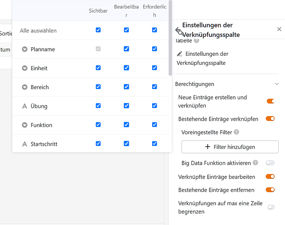Turn on Verknüpfungen auf max eine Zeile
This screenshot has width=285, height=225.
[271, 207]
